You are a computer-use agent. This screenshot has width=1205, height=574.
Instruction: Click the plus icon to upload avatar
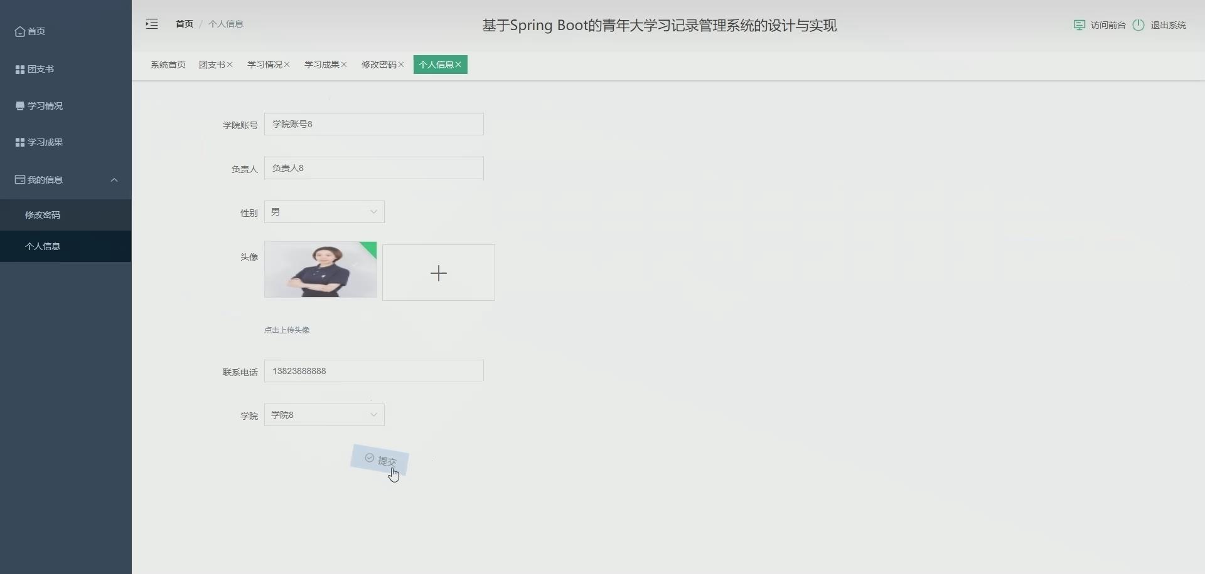coord(439,273)
